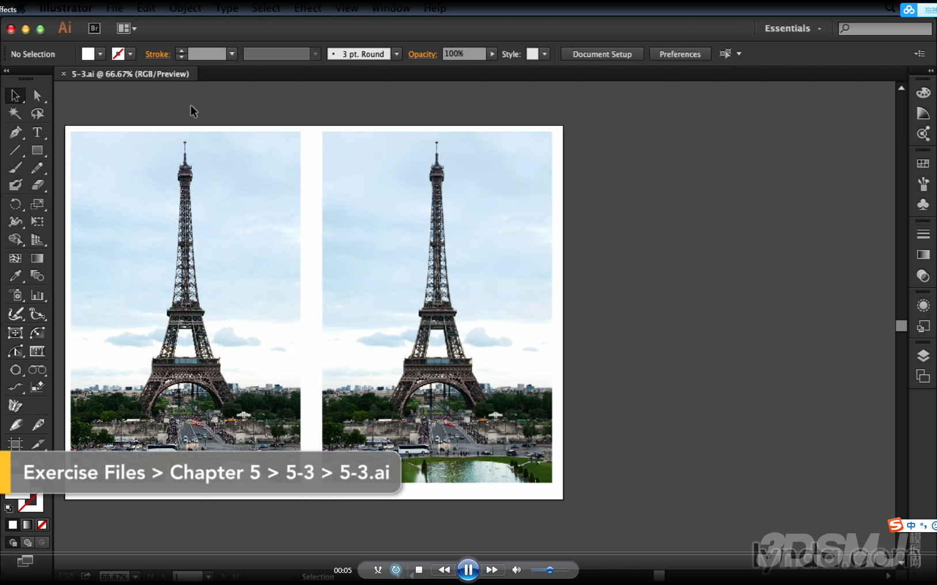Image resolution: width=937 pixels, height=585 pixels.
Task: Open the Stroke panel lines icon
Action: point(923,234)
